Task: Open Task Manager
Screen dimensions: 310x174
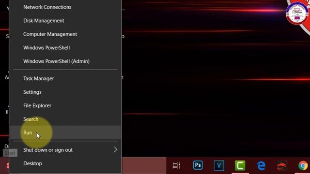Action: pos(65,78)
